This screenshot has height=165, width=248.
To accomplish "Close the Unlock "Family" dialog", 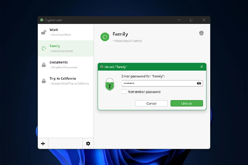I will coord(202,67).
